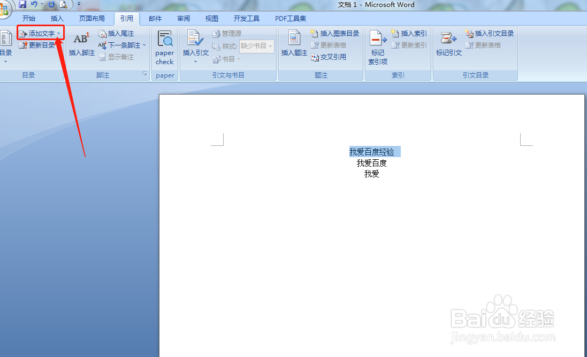Click 插入引文目录 button
The height and width of the screenshot is (357, 587).
click(489, 34)
